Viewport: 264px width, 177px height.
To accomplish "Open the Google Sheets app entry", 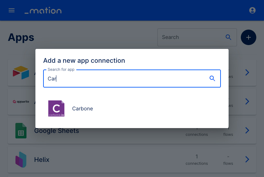I will [132, 131].
